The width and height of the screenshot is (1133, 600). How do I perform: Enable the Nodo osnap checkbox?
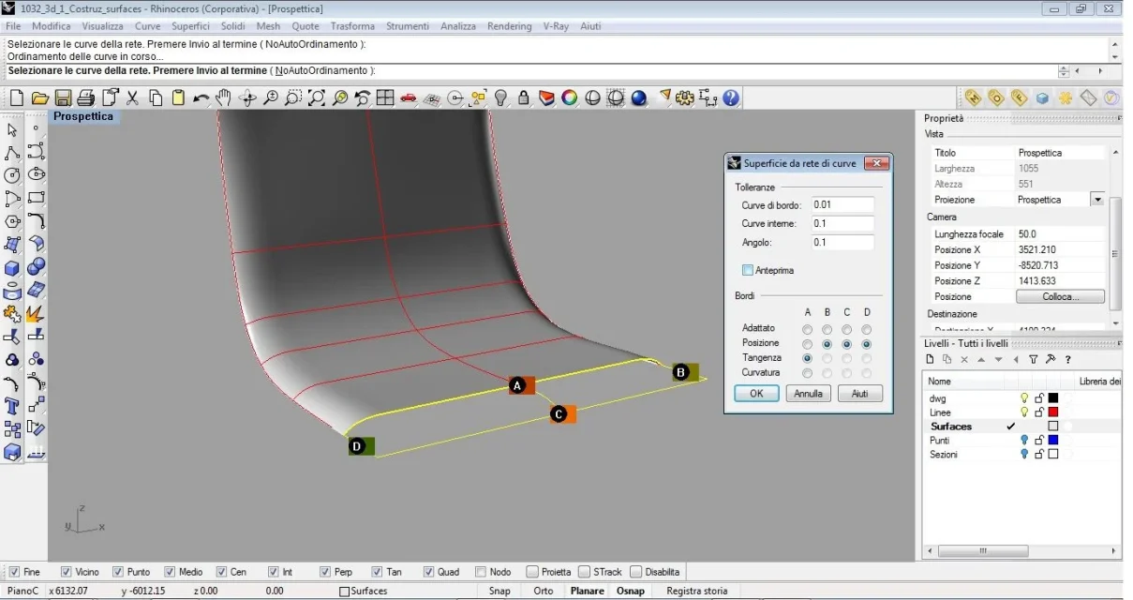pyautogui.click(x=481, y=572)
